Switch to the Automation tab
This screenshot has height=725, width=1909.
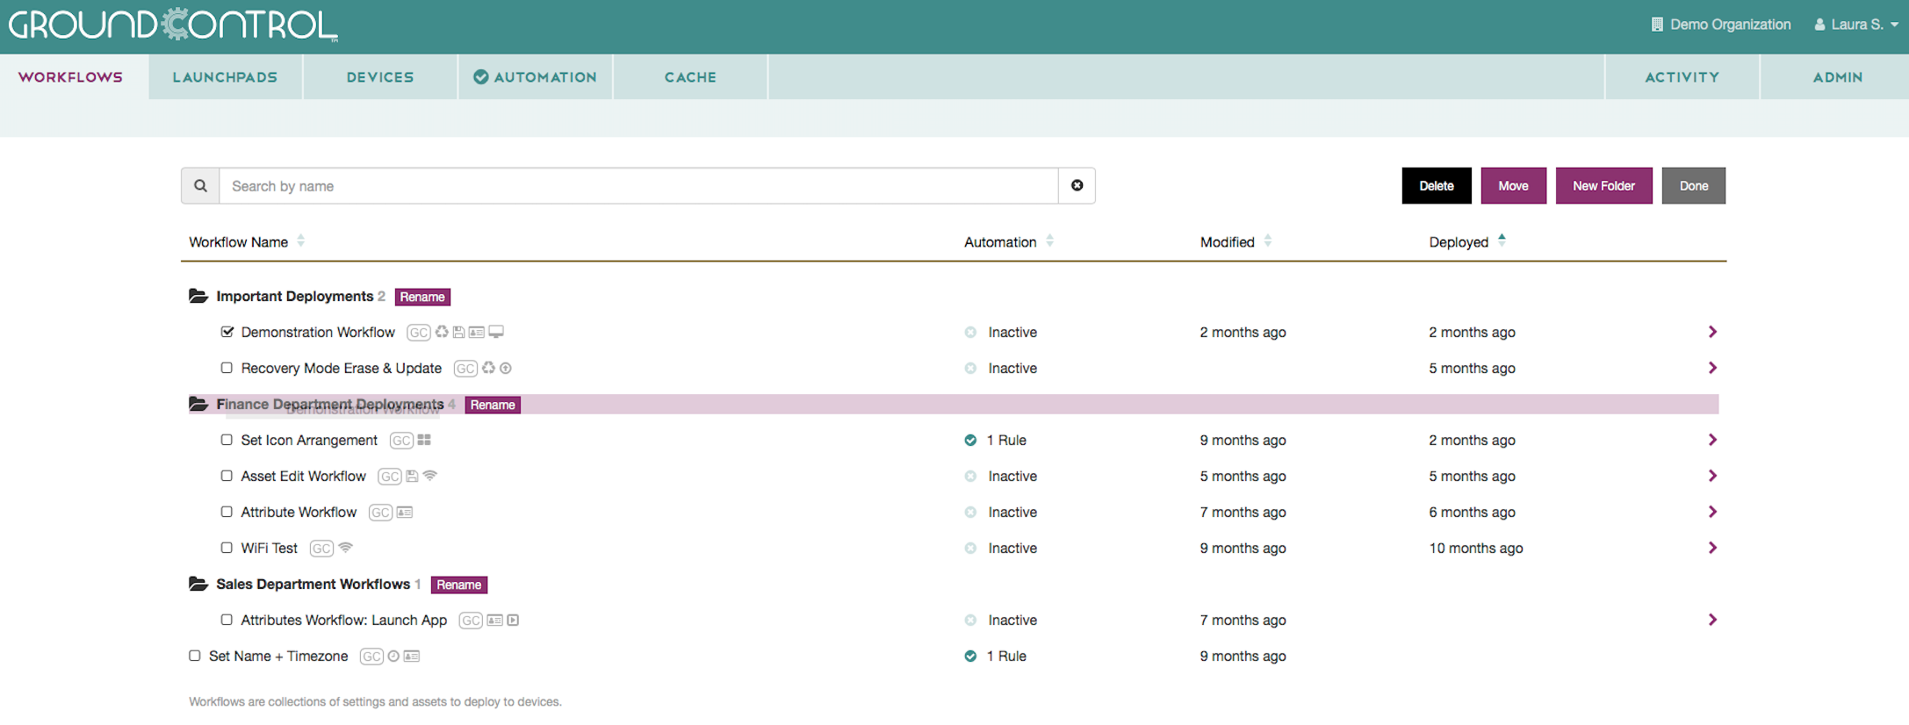tap(535, 77)
